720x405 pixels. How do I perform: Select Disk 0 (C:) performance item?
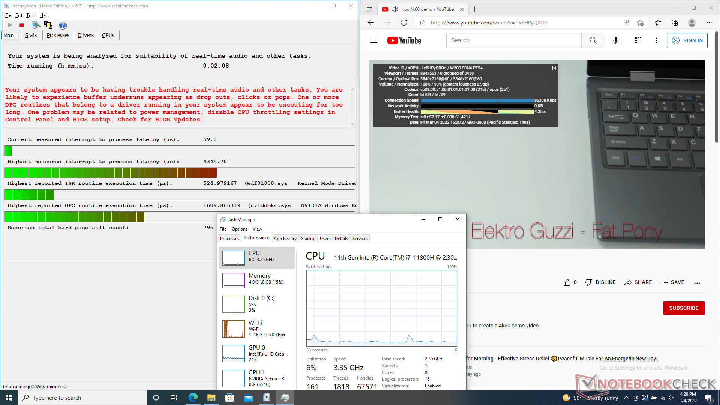point(257,304)
